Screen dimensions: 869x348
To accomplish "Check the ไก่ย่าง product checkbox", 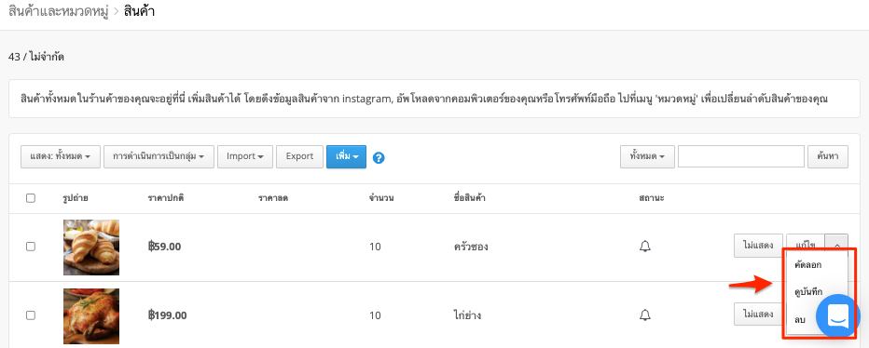I will (x=31, y=315).
